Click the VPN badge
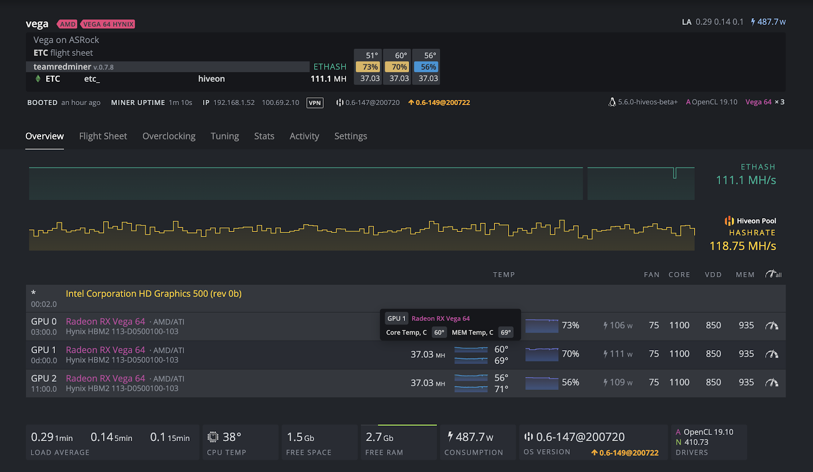The image size is (813, 472). click(315, 103)
